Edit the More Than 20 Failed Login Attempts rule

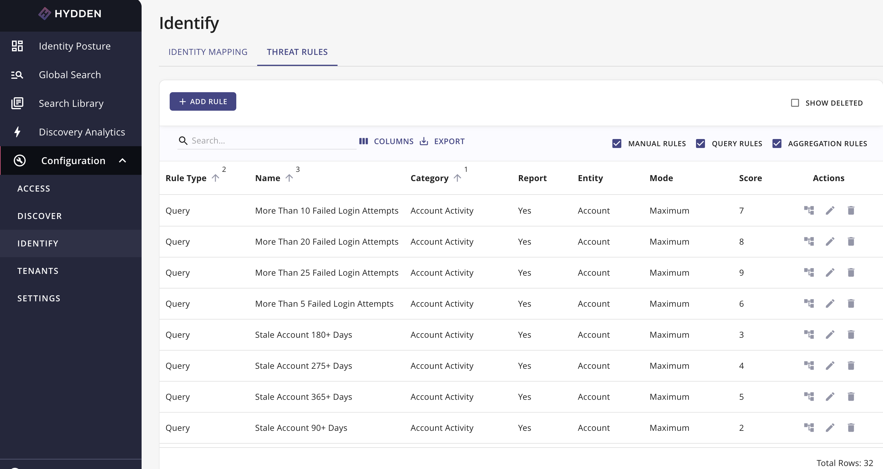coord(830,241)
